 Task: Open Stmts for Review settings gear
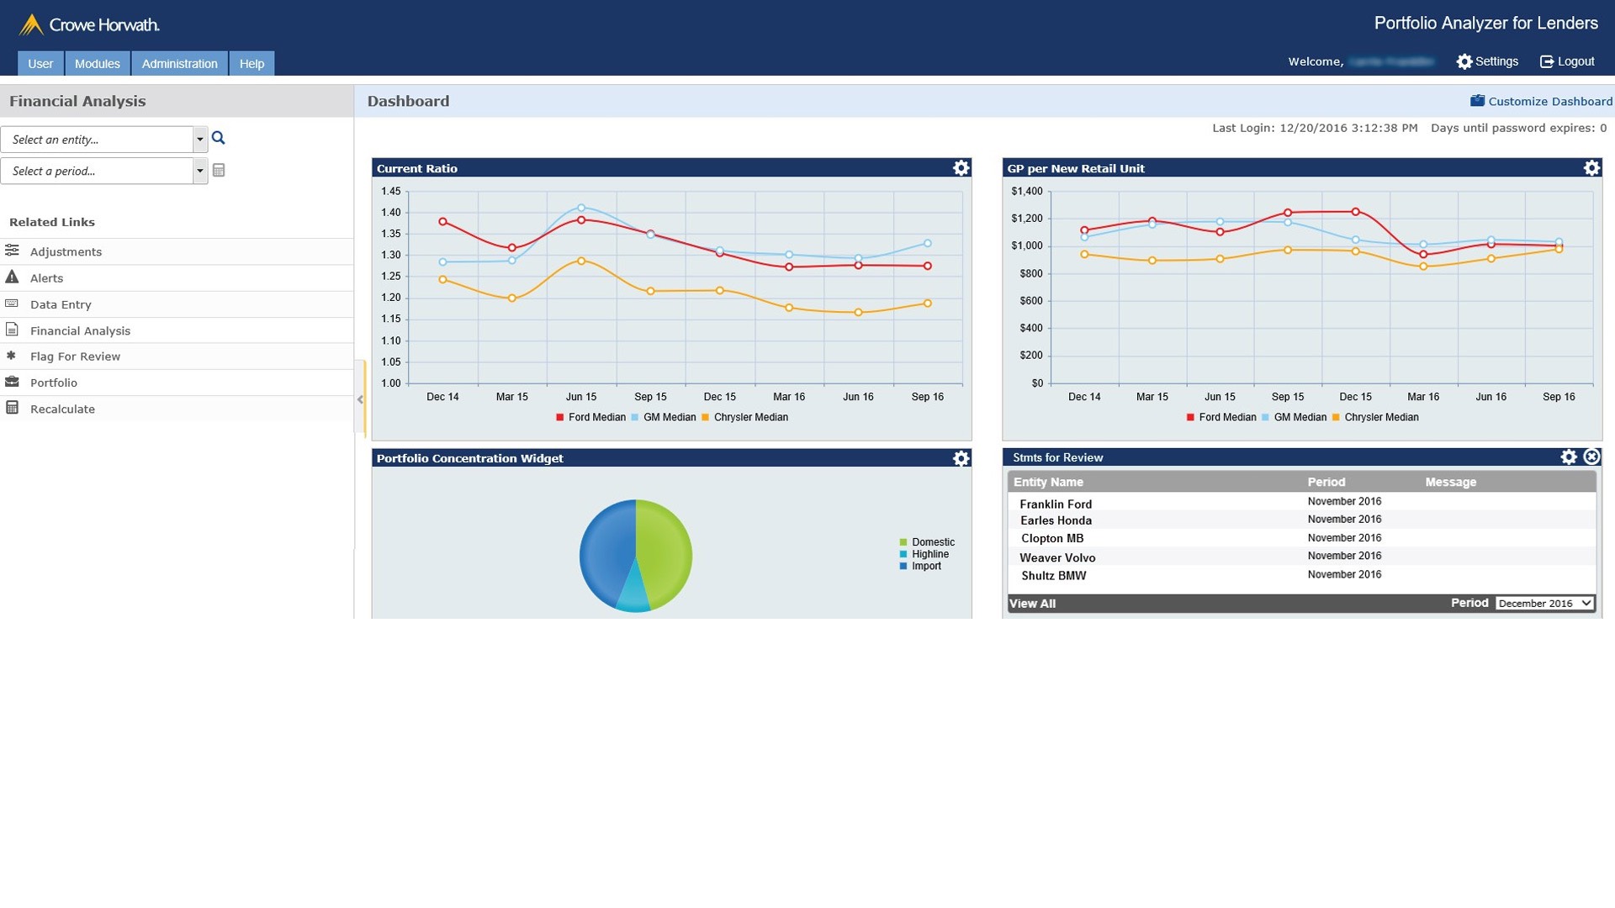(1568, 457)
